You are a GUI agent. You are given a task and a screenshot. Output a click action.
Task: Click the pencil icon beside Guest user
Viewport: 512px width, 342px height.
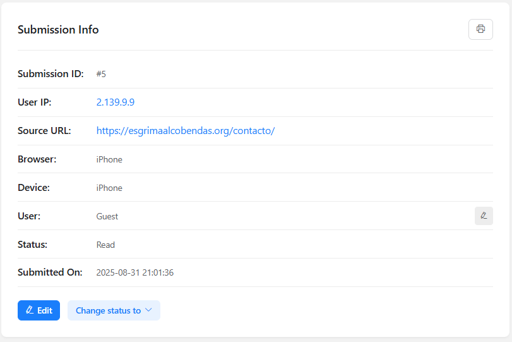pyautogui.click(x=484, y=216)
